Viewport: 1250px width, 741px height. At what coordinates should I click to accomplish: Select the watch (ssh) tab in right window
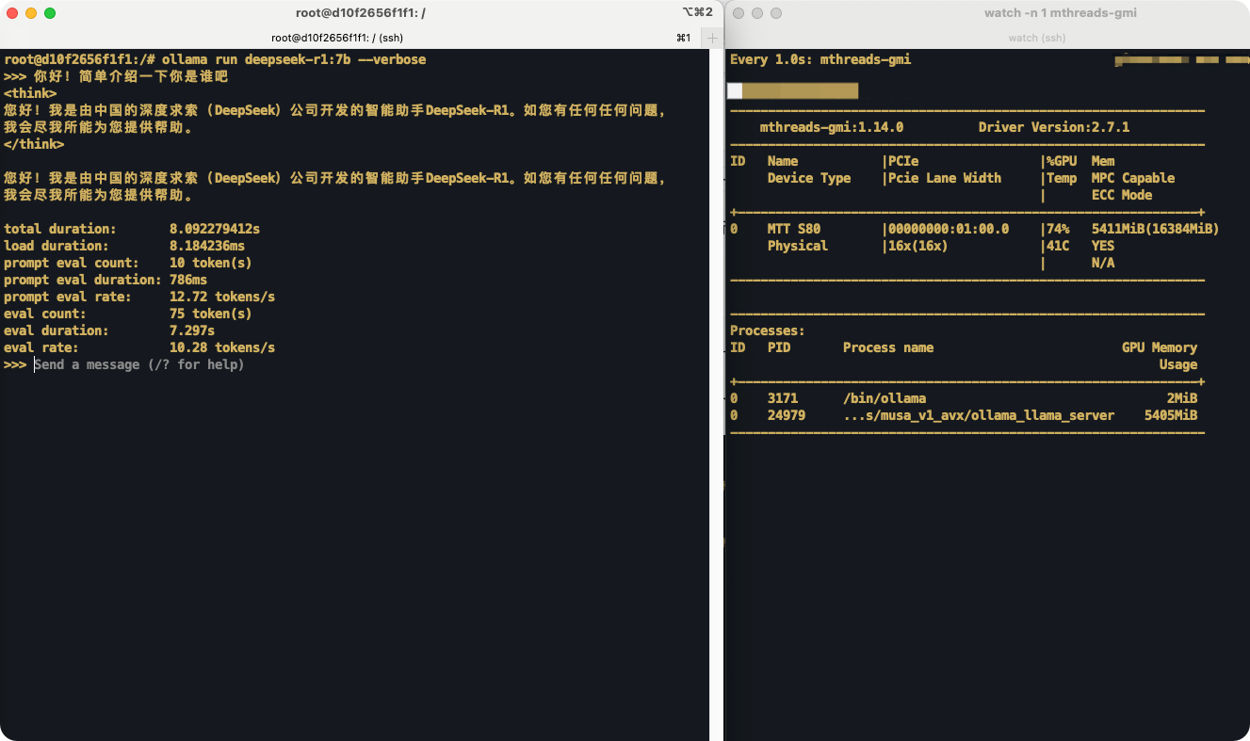[1036, 38]
